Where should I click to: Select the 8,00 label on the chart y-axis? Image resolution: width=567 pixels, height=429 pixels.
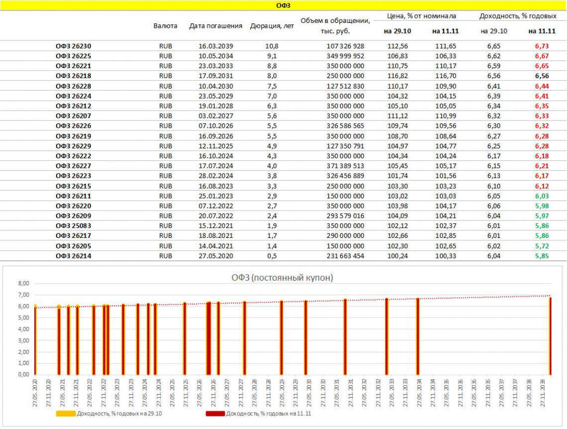click(23, 283)
